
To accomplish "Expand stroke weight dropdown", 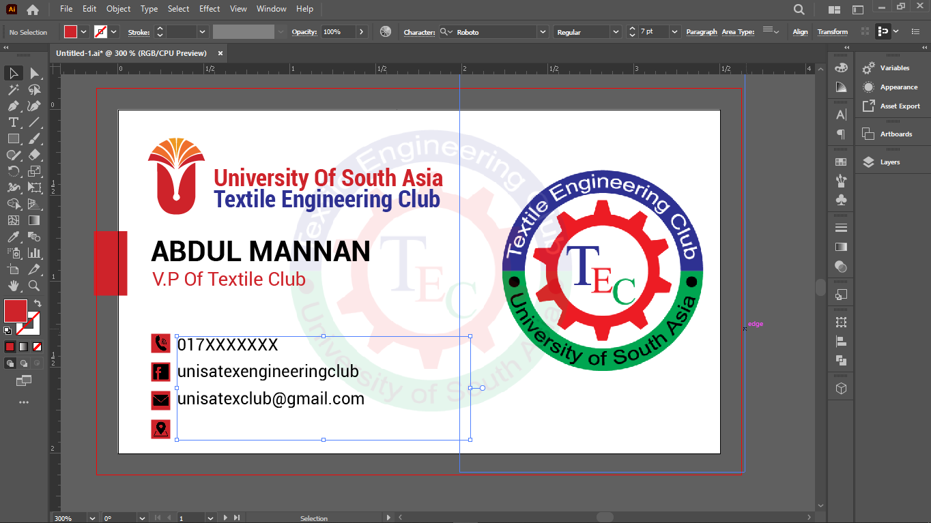I will 202,32.
